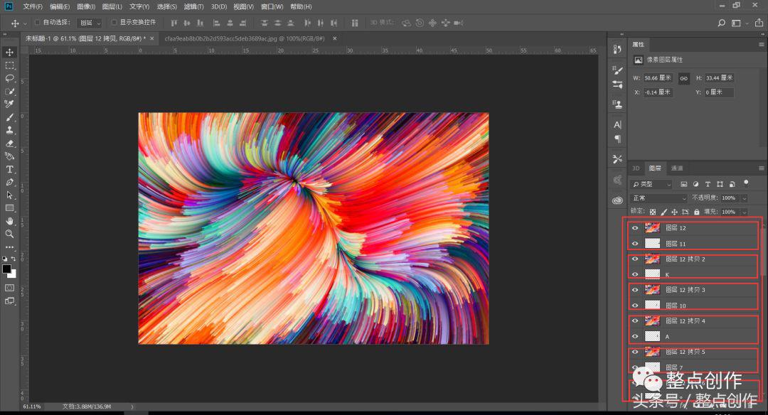This screenshot has height=415, width=768.
Task: Check the 显示变换控件 option
Action: [x=114, y=23]
